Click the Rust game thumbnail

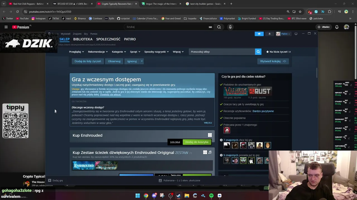pos(260,91)
